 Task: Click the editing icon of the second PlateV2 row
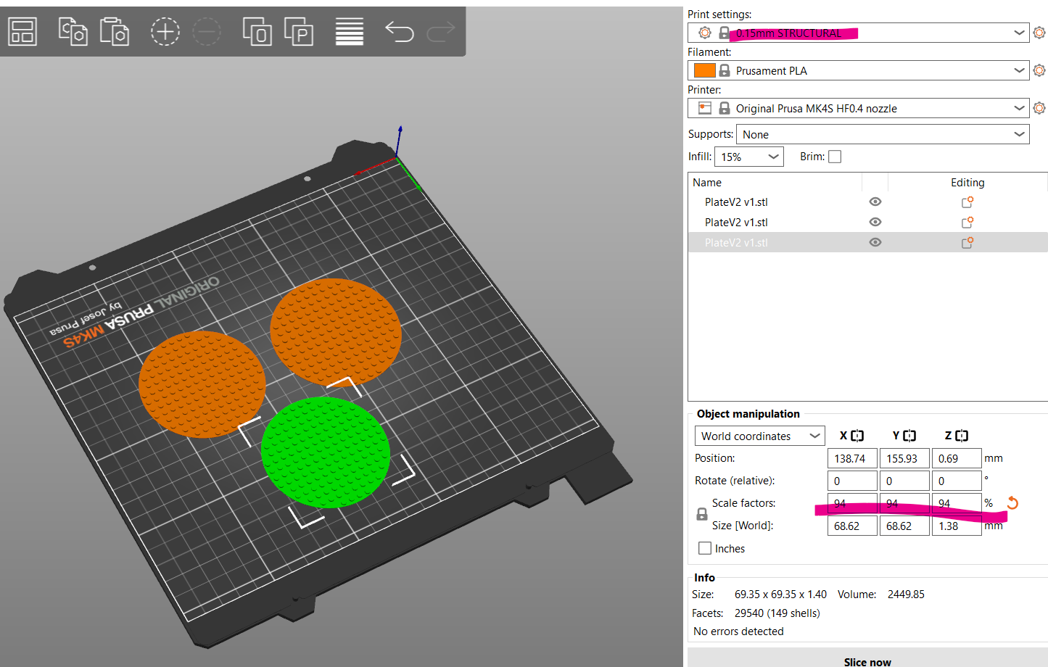click(967, 223)
